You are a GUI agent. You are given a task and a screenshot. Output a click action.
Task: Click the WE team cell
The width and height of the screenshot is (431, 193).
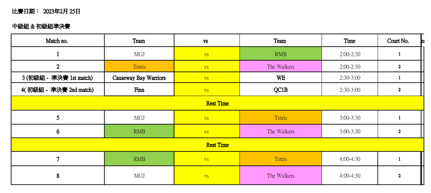pyautogui.click(x=281, y=78)
